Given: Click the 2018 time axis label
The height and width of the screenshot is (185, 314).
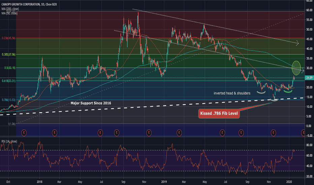Looking at the screenshot, I should (x=39, y=182).
